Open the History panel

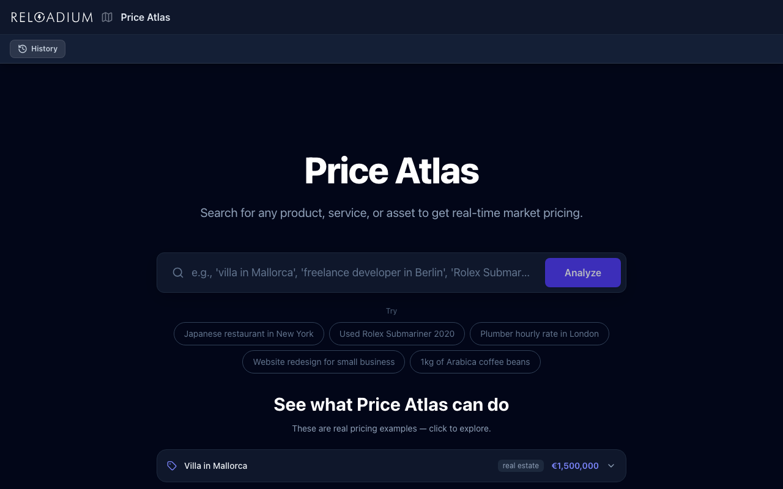coord(37,48)
